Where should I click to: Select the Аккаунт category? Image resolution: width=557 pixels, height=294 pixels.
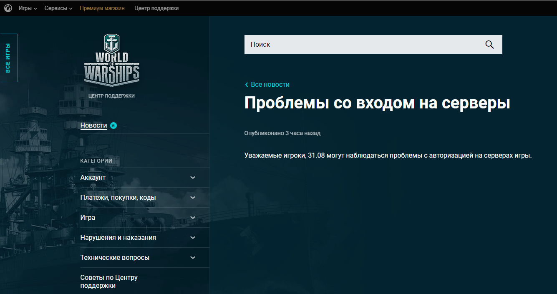coord(93,178)
